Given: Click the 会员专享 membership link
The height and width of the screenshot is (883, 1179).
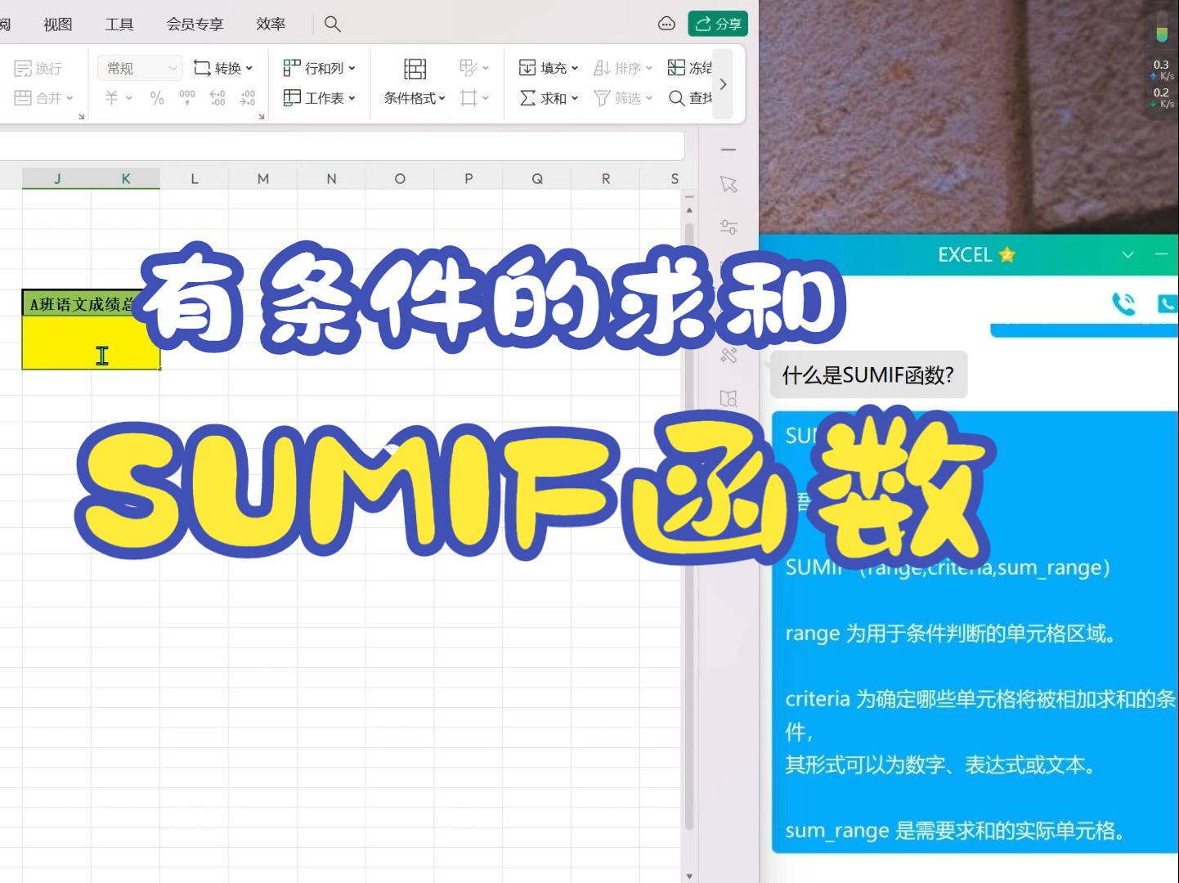Looking at the screenshot, I should [x=194, y=24].
